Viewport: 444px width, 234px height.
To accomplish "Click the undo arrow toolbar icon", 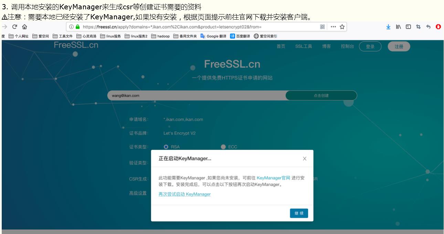I will (x=429, y=27).
